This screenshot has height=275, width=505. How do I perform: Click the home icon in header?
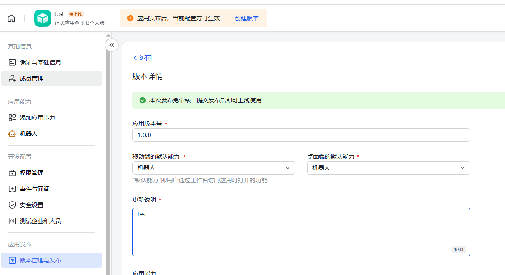[x=11, y=18]
